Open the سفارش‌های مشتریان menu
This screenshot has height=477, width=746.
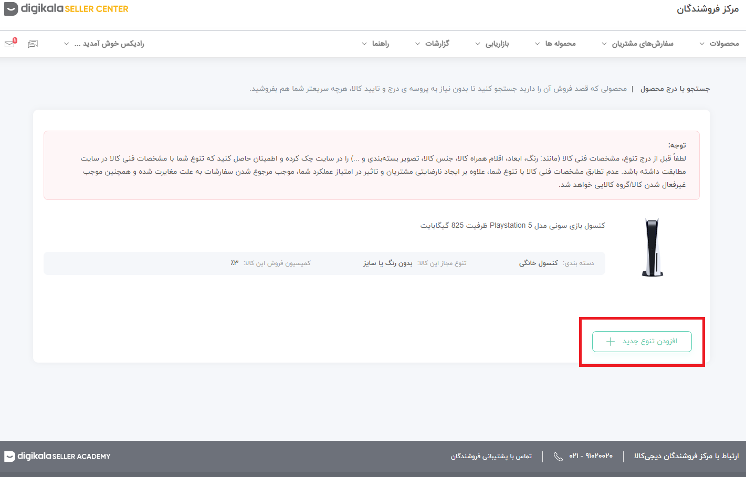(637, 44)
